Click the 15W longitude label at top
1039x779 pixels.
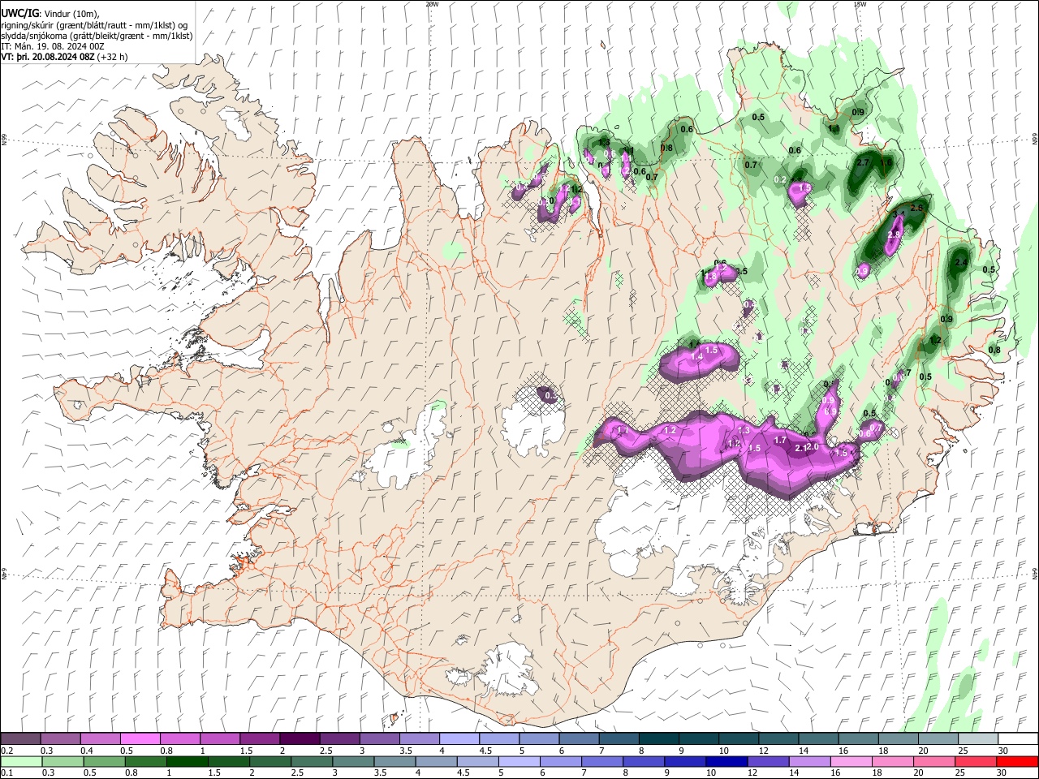click(860, 4)
